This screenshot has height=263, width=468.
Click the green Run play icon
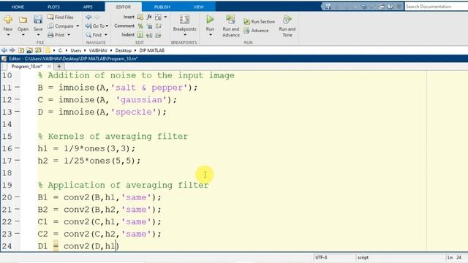pyautogui.click(x=210, y=20)
